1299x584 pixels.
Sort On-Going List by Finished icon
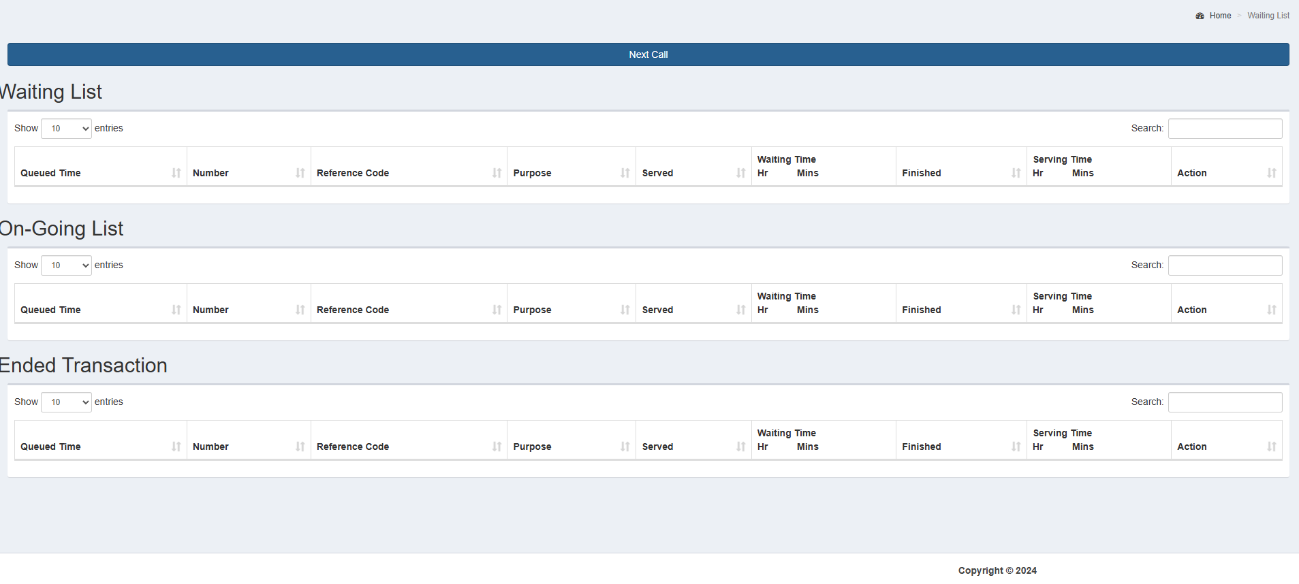pos(1016,310)
